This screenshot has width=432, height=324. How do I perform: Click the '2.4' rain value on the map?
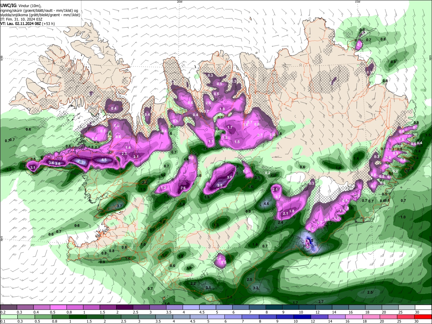280,222
